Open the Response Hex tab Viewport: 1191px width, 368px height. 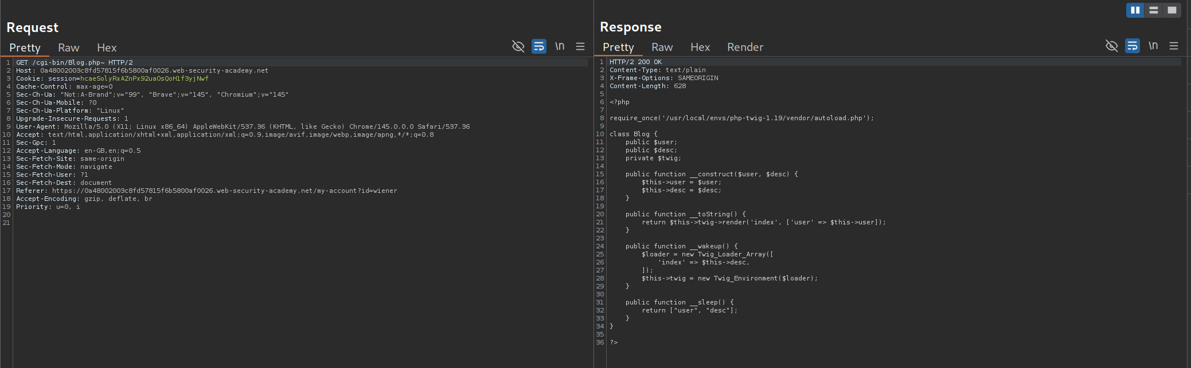pos(700,48)
